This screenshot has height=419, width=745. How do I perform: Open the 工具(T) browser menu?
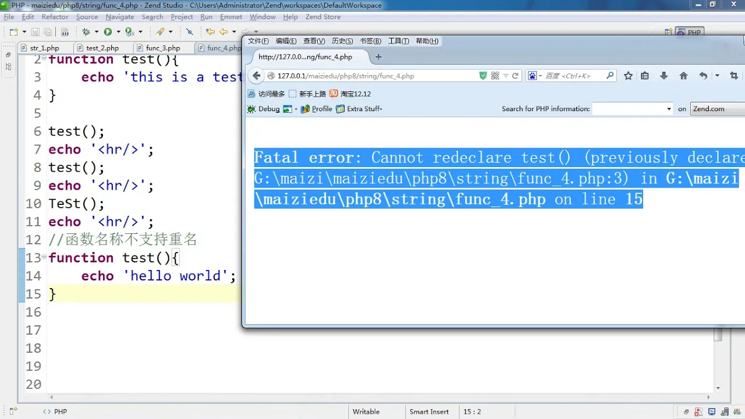(398, 41)
